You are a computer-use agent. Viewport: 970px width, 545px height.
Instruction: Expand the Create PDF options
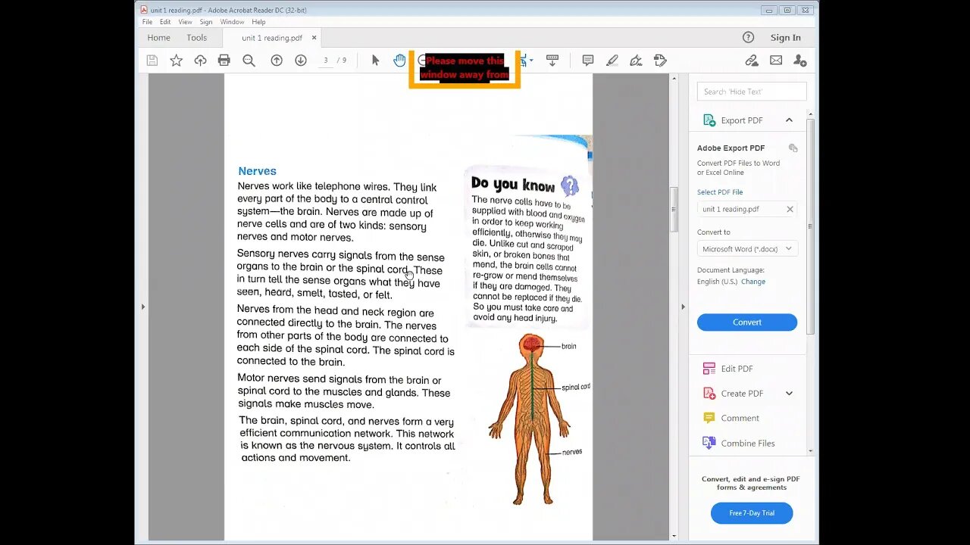coord(789,394)
